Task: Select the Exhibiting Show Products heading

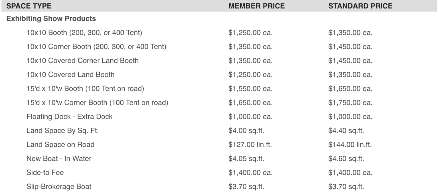Action: tap(51, 19)
